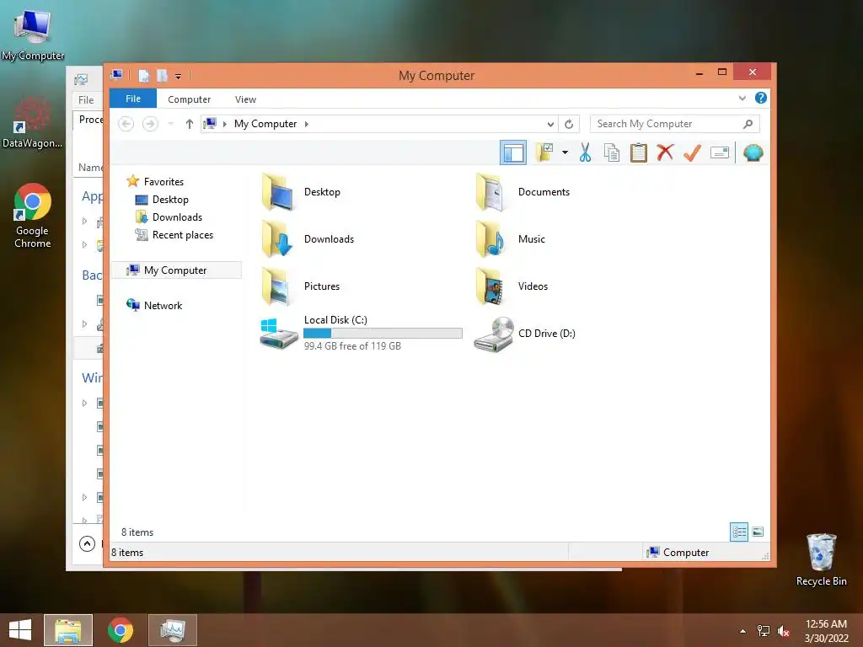
Task: Open the Computer ribbon tab
Action: click(x=189, y=99)
